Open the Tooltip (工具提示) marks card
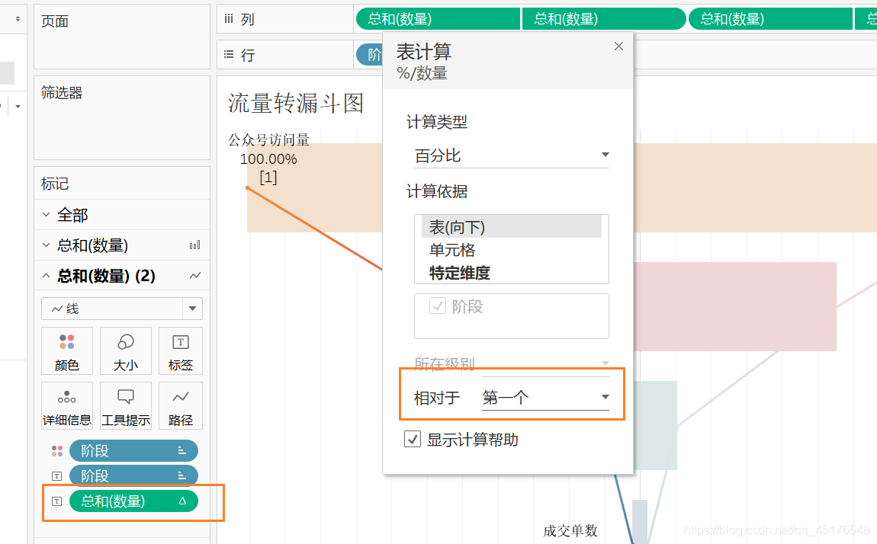 click(x=125, y=405)
